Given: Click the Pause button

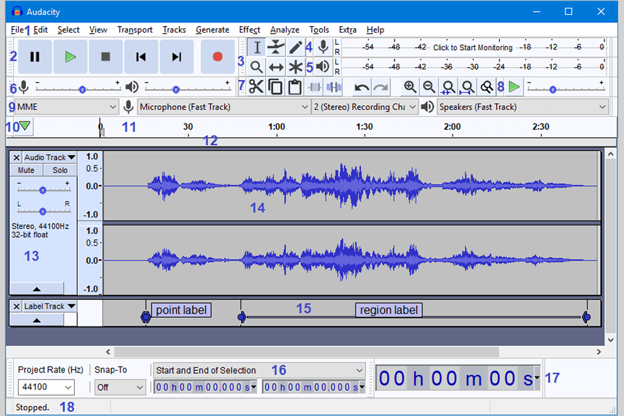Looking at the screenshot, I should [34, 57].
